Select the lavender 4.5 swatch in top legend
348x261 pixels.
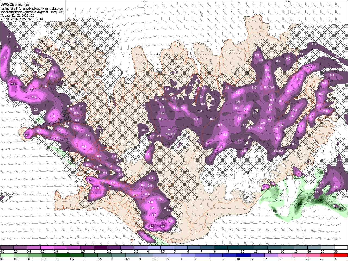(167, 247)
